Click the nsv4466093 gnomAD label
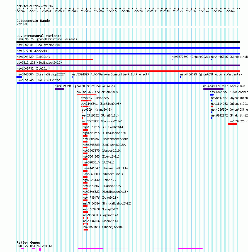The image size is (248, 252). point(211,74)
